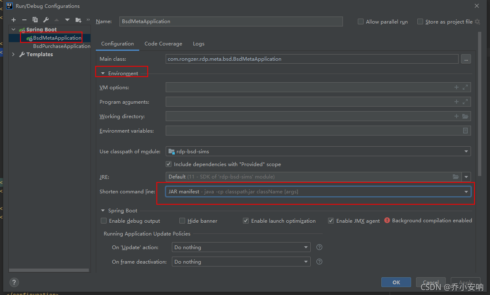This screenshot has width=490, height=295.
Task: Create new folder in configurations toolbar
Action: [x=78, y=20]
